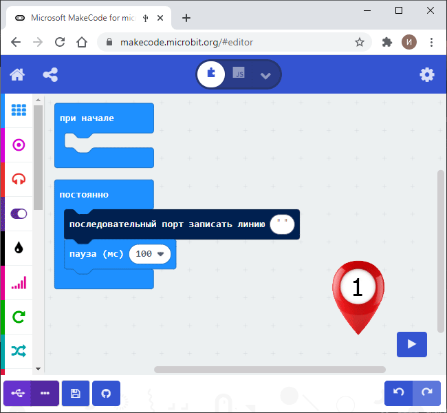447x413 pixels.
Task: Click the toolbox vertical scrollbar thumb
Action: click(39, 158)
